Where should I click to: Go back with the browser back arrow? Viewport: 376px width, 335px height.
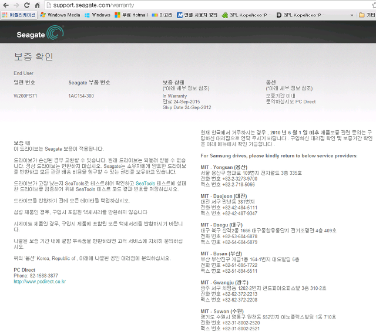[x=6, y=5]
